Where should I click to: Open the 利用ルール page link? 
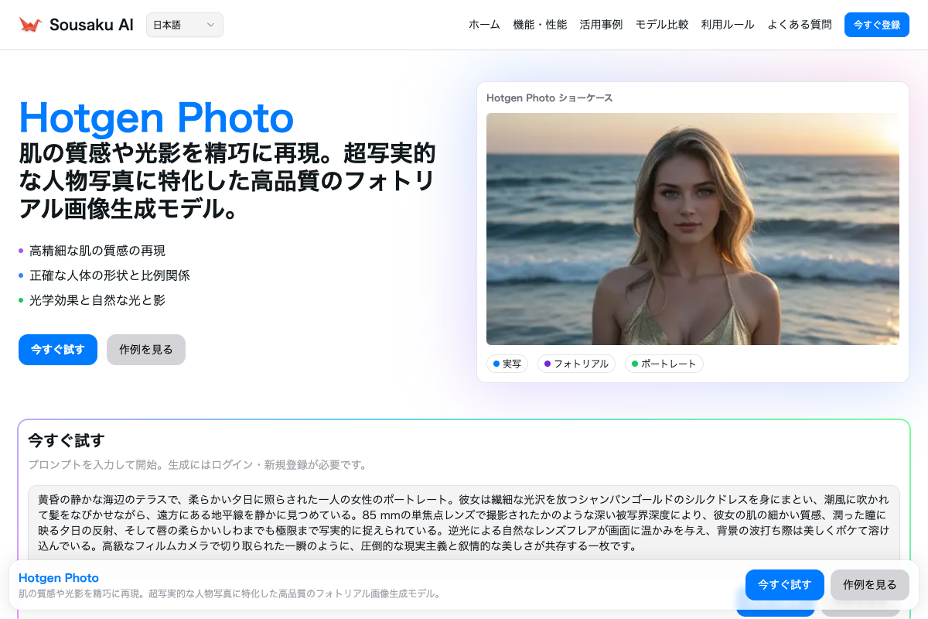(728, 25)
